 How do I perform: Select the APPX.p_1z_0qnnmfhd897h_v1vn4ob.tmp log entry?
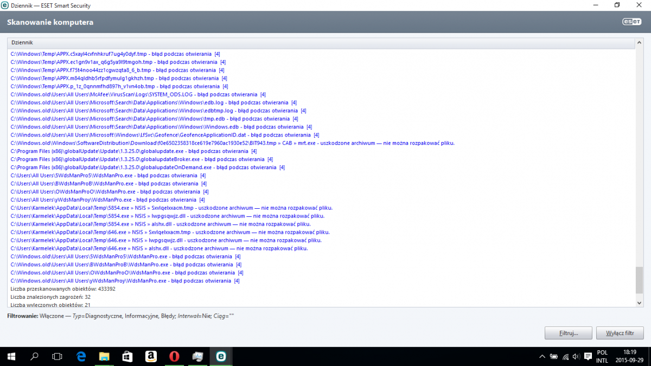[x=119, y=86]
